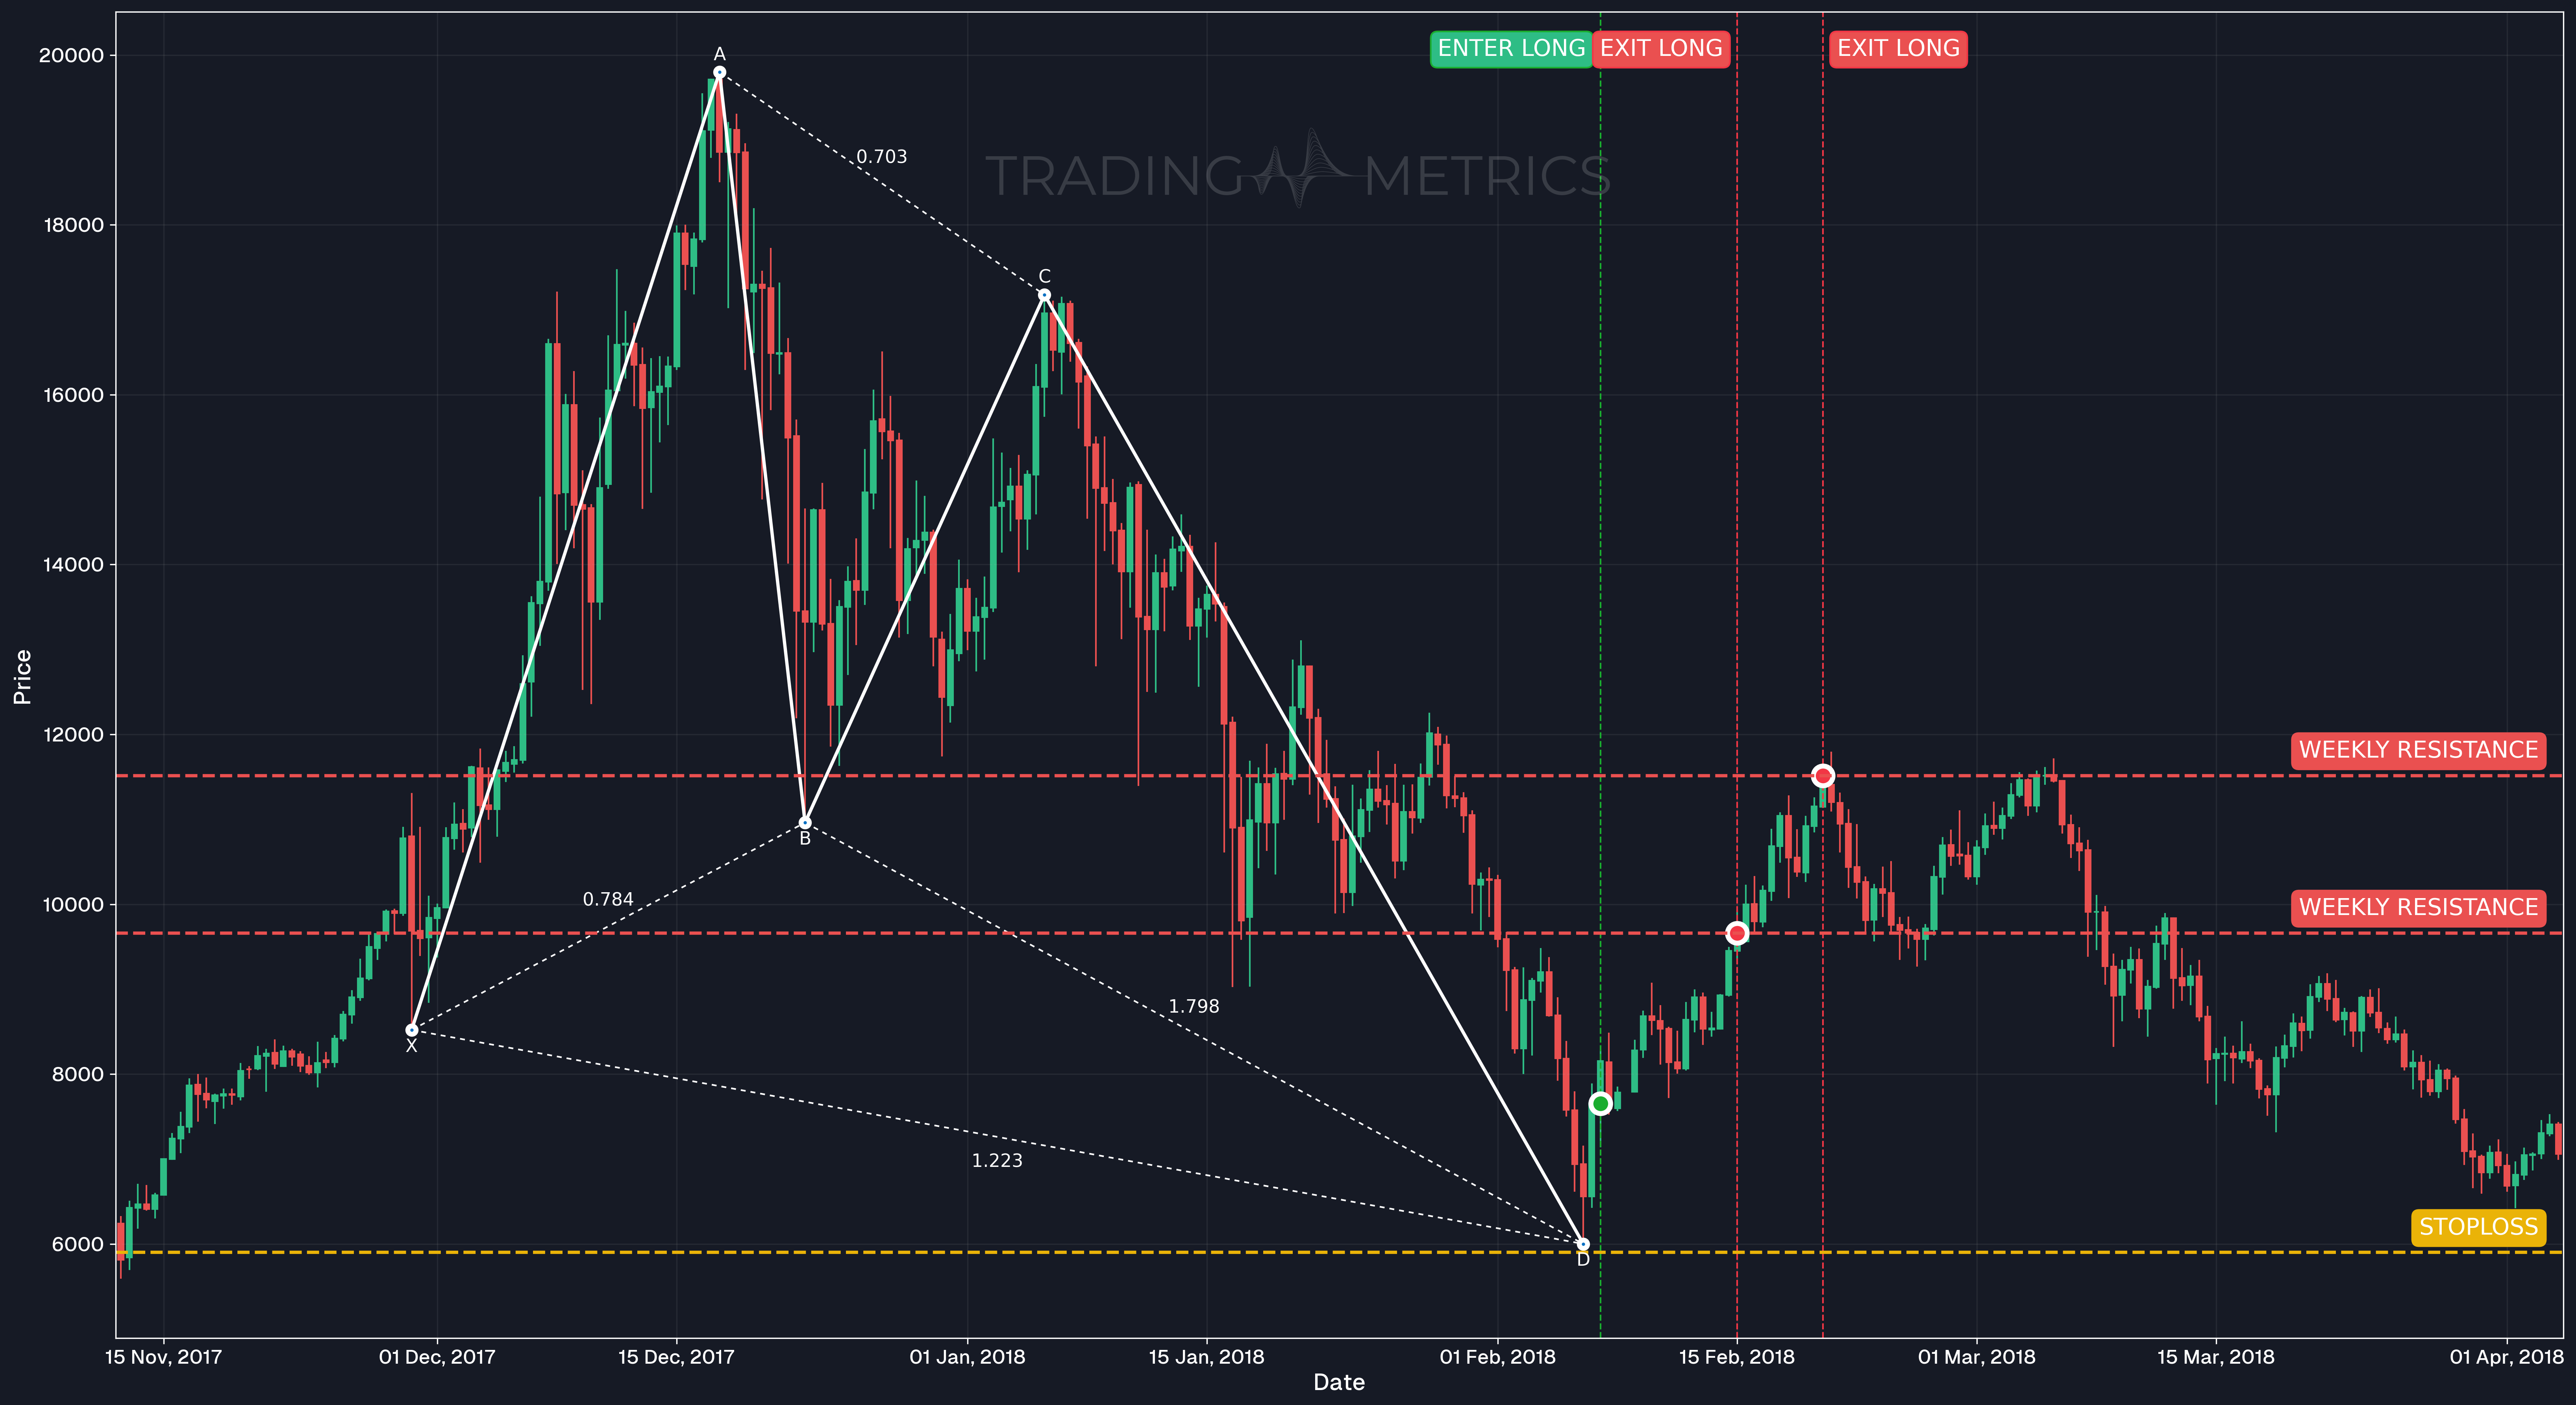The height and width of the screenshot is (1405, 2576).
Task: Click the upper WEEKLY RESISTANCE label
Action: tap(2418, 750)
